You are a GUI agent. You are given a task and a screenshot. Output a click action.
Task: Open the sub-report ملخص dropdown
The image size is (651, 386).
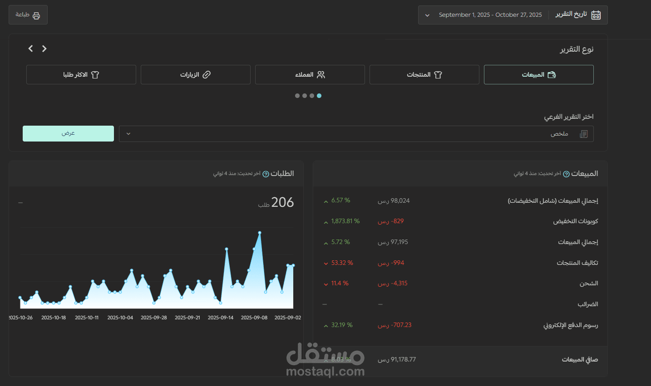point(356,134)
